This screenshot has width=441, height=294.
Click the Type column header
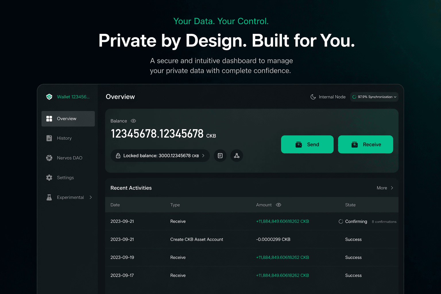click(175, 205)
